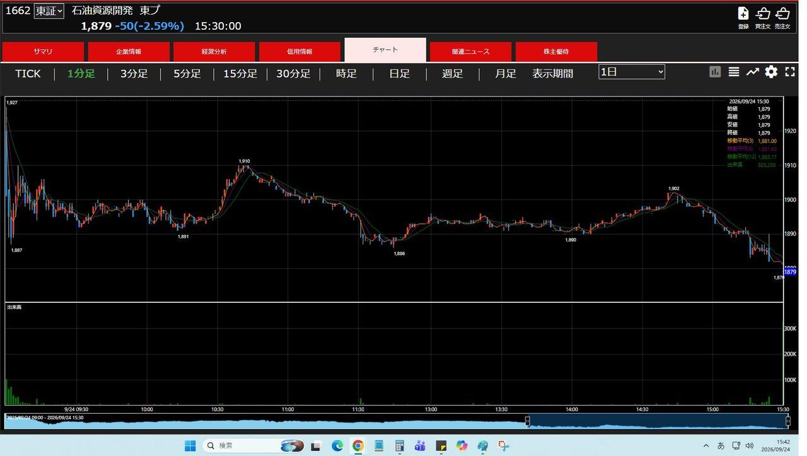Switch to the 企業情報 tab
The width and height of the screenshot is (807, 456).
129,52
